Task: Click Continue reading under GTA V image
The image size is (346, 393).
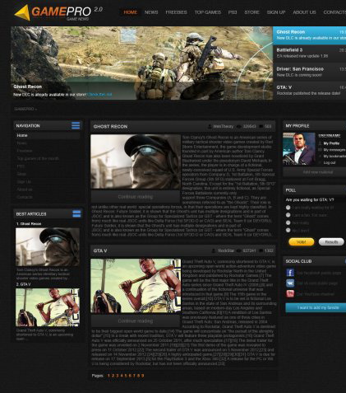Action: (x=136, y=320)
